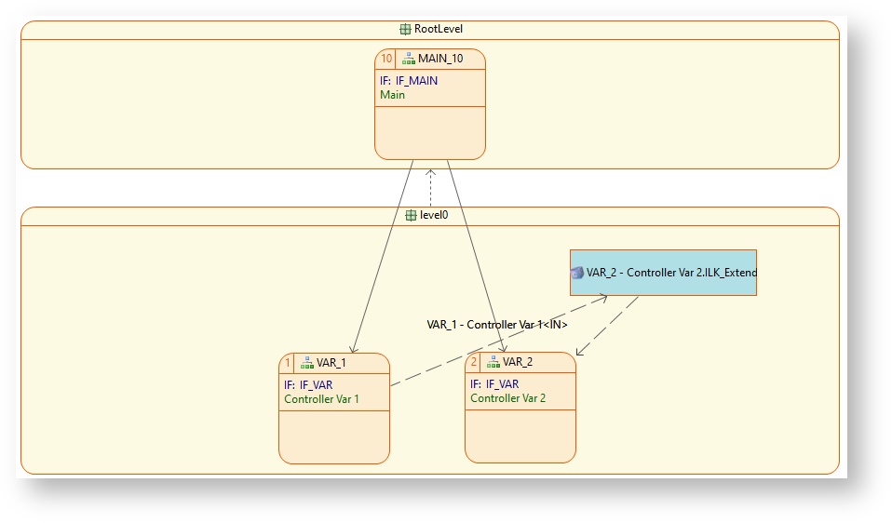Select the MAIN_10 node title
Image resolution: width=892 pixels, height=523 pixels.
[x=439, y=60]
